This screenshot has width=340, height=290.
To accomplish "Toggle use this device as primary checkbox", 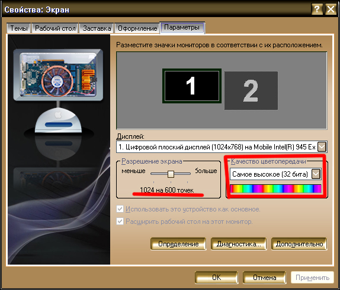I will pyautogui.click(x=120, y=209).
